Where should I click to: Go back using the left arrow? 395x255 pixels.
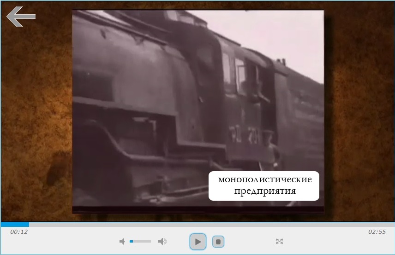tap(21, 17)
